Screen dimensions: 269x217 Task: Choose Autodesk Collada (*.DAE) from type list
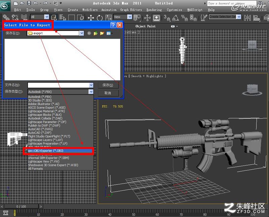[61, 118]
